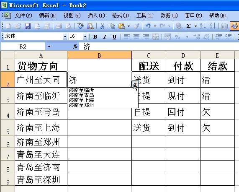This screenshot has width=239, height=192.
Task: Click the Merge and Center icon
Action: [x=156, y=37]
